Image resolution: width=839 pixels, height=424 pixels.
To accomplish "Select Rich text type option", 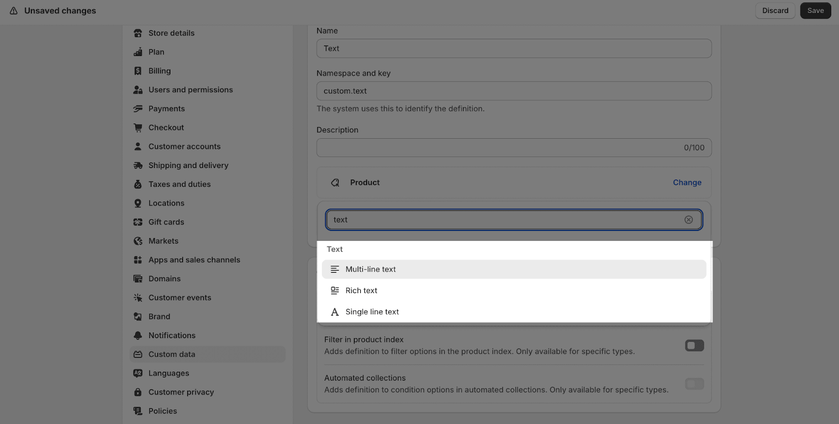I will click(x=514, y=291).
